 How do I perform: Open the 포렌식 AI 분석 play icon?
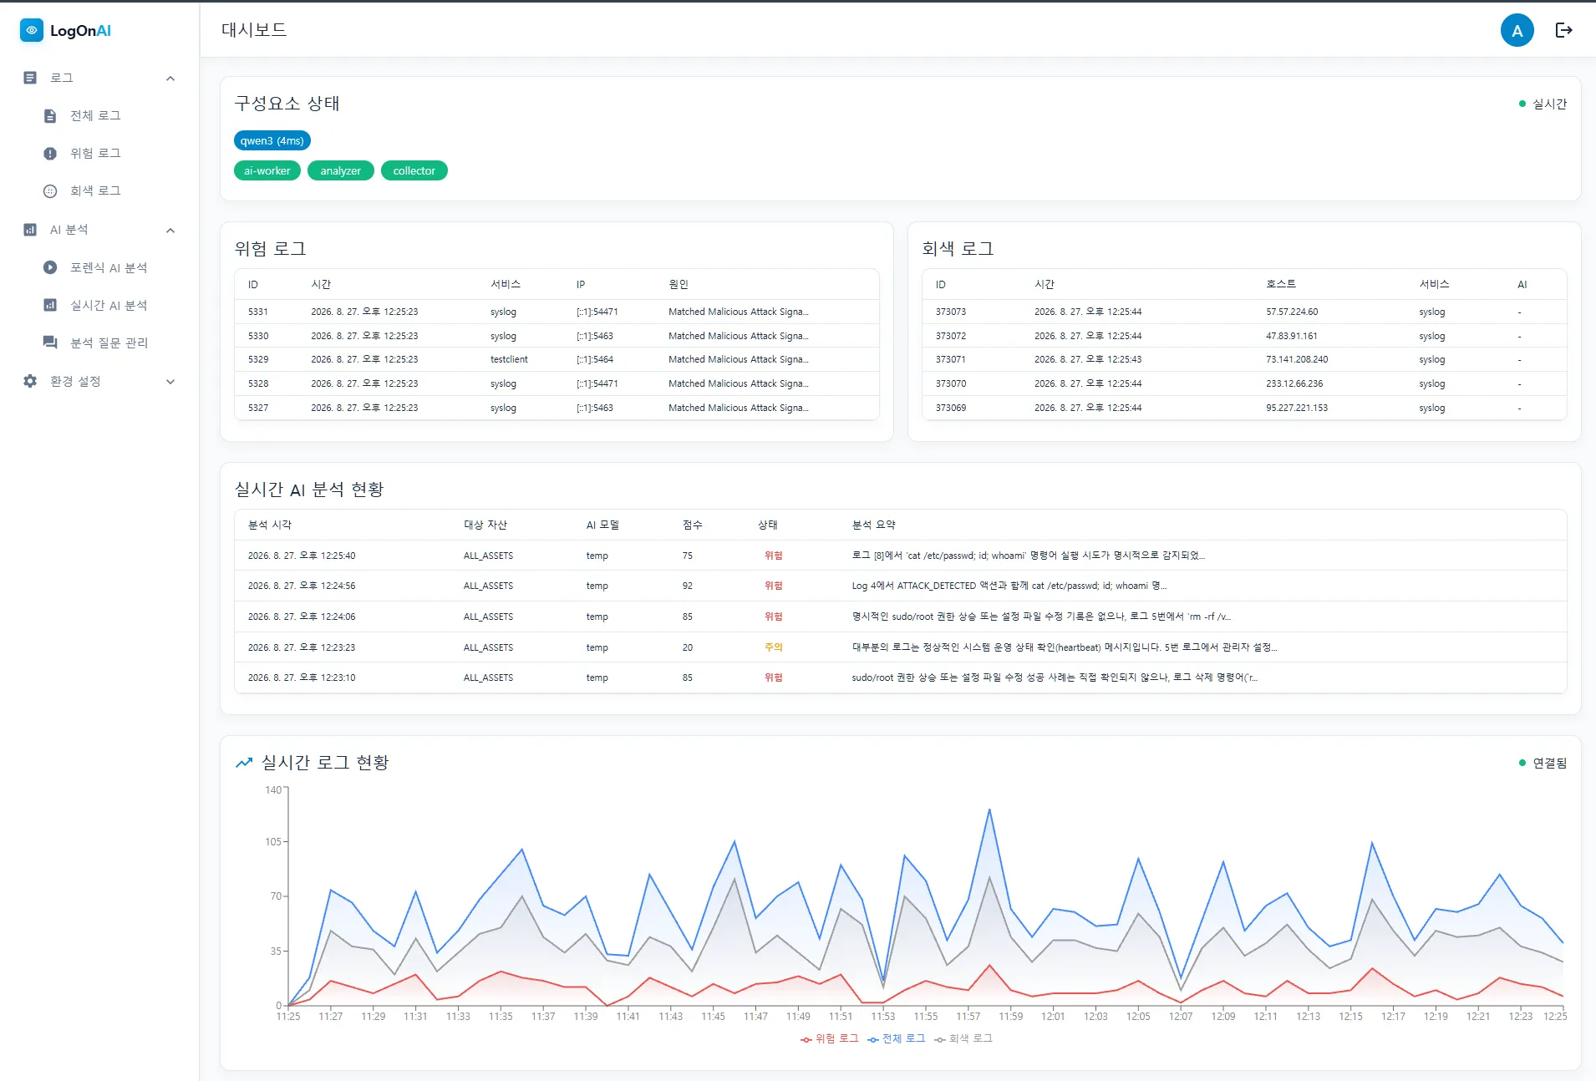pos(50,267)
